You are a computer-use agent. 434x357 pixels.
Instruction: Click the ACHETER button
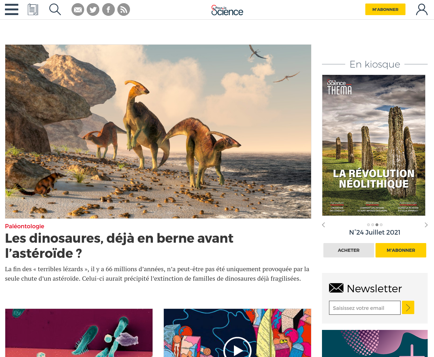[349, 250]
